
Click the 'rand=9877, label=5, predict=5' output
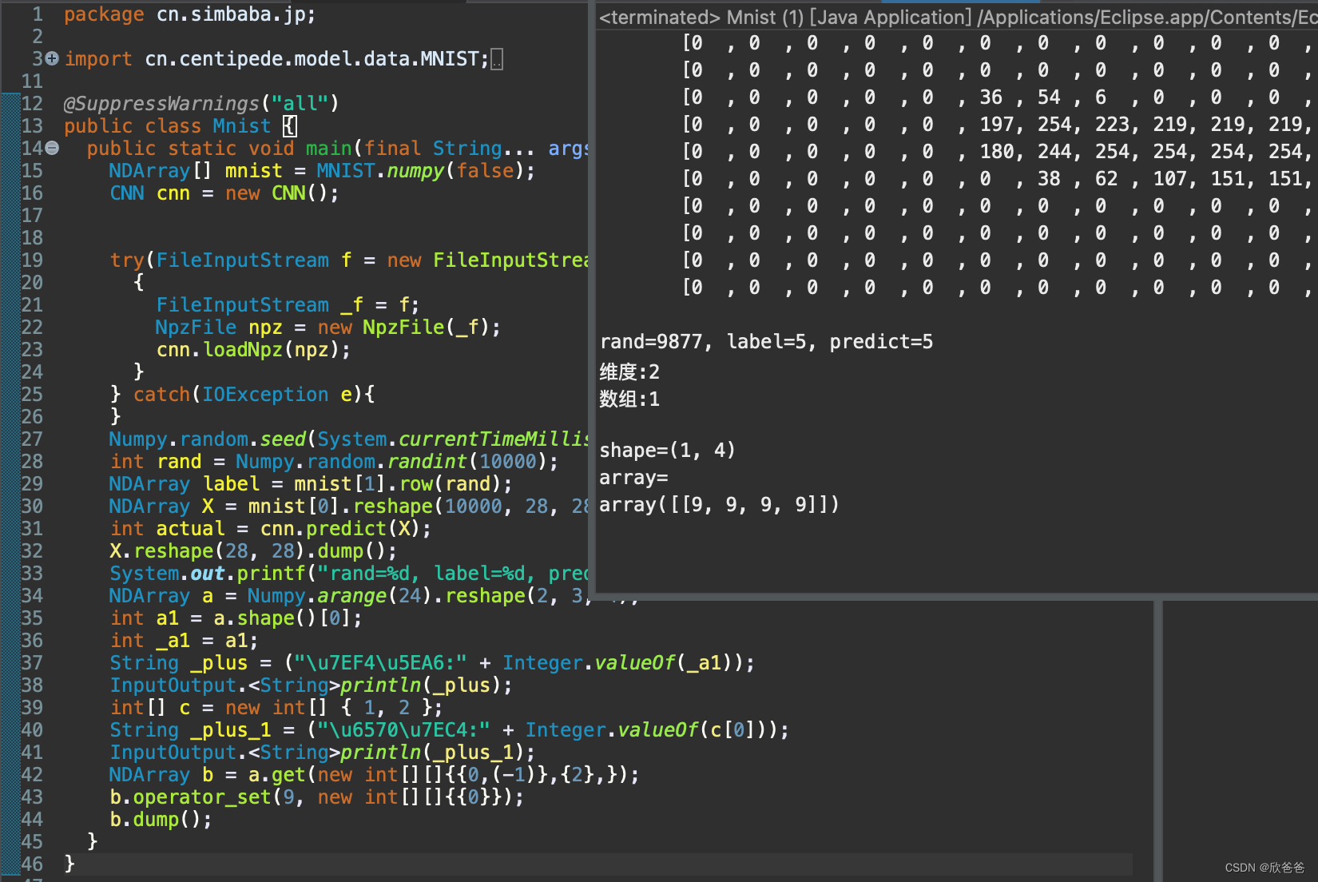766,341
